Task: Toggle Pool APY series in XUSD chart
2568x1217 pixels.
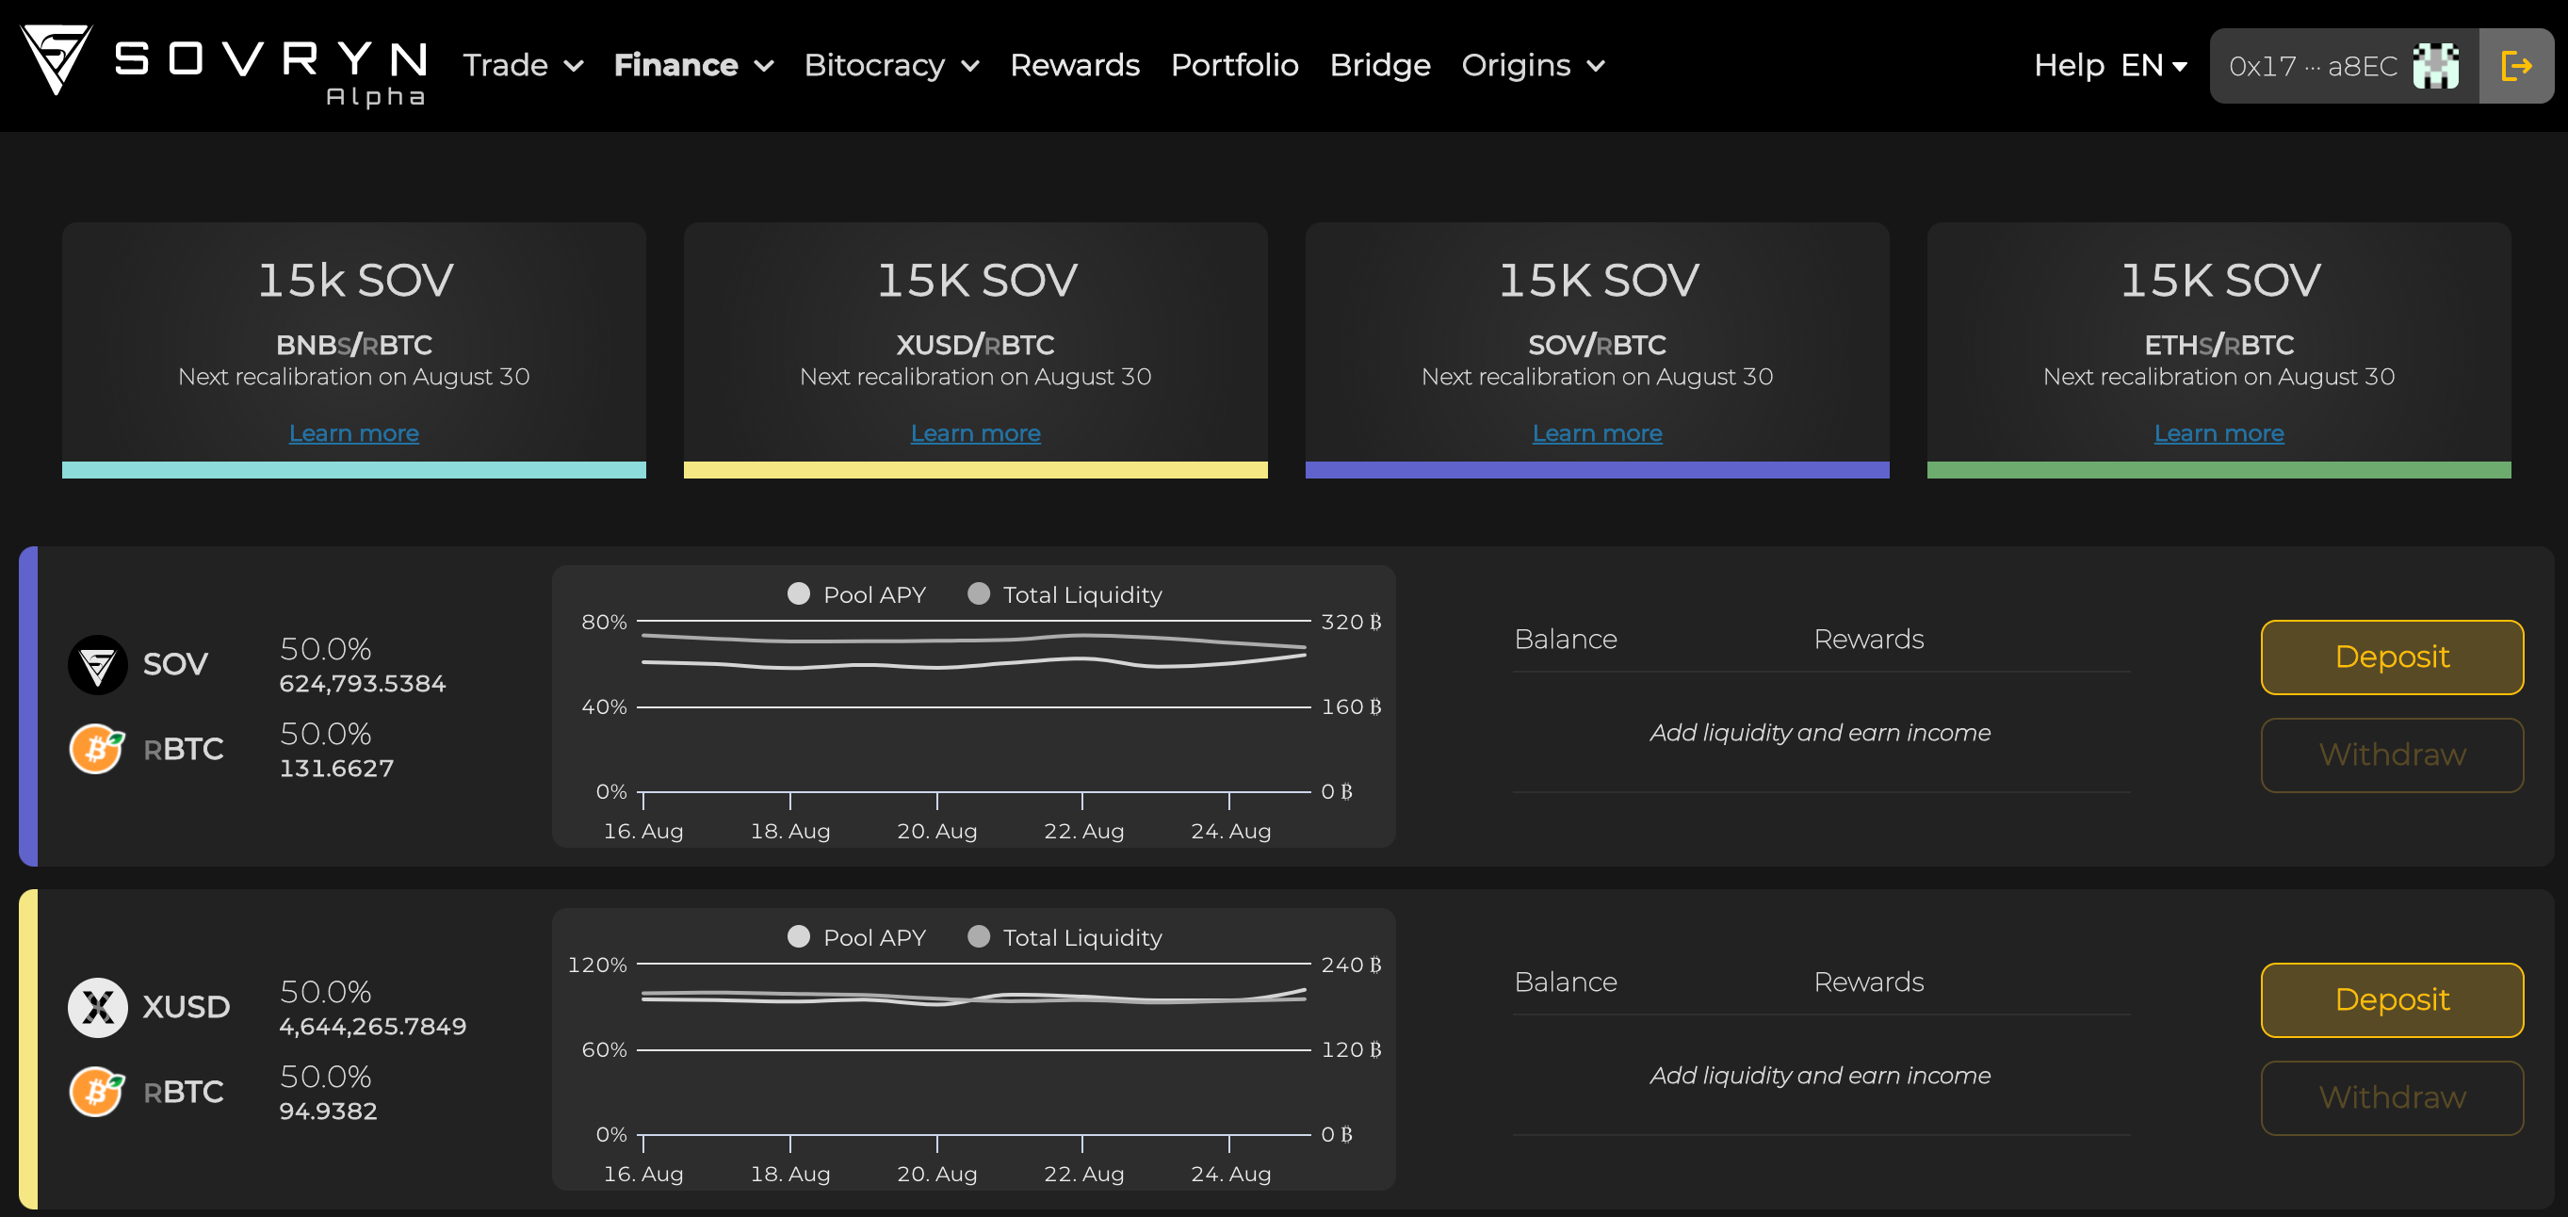Action: coord(857,937)
